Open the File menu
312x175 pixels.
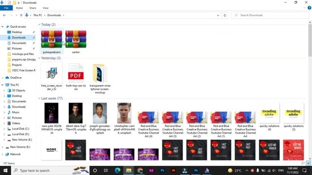[6, 8]
